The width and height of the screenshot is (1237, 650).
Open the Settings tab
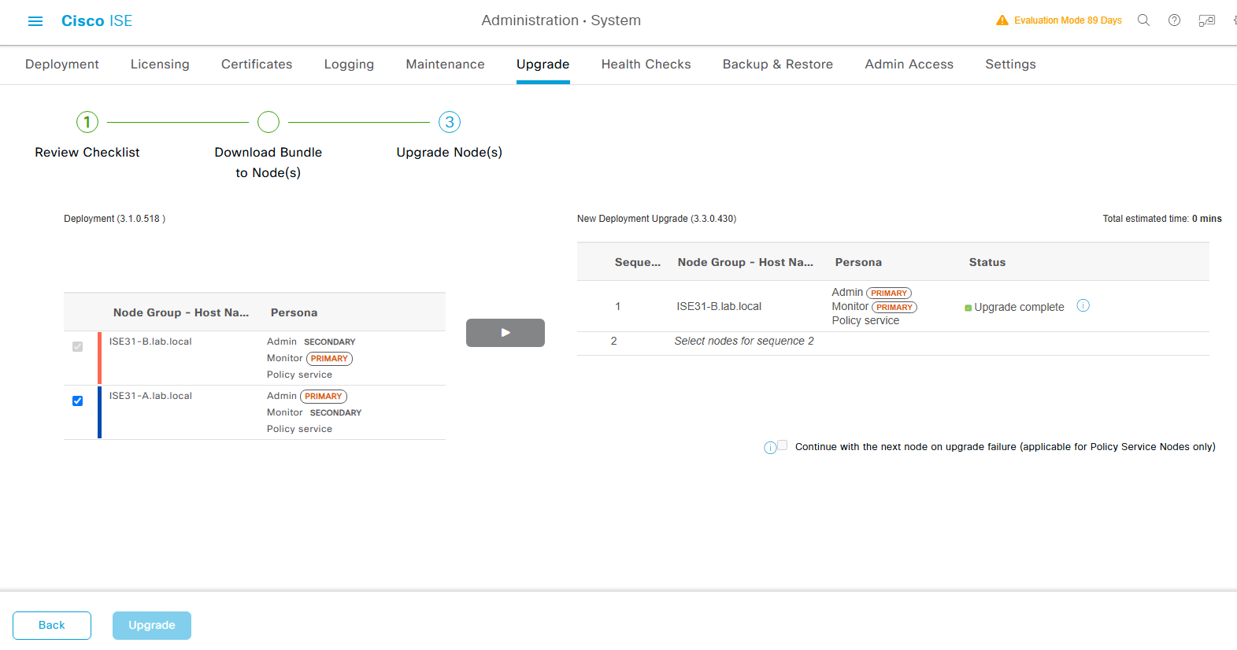point(1011,65)
